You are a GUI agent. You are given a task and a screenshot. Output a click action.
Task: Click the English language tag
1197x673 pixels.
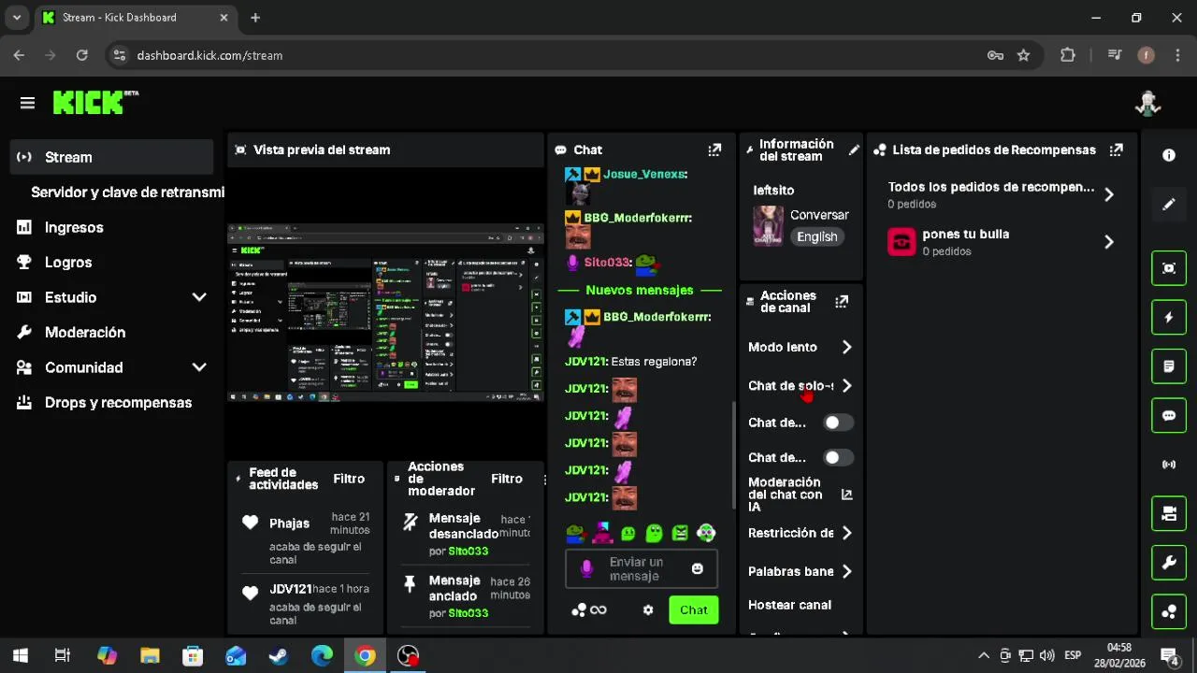[817, 236]
